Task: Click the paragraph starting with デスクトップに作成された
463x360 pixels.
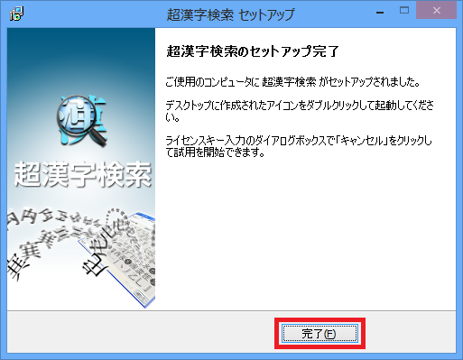Action: 300,111
